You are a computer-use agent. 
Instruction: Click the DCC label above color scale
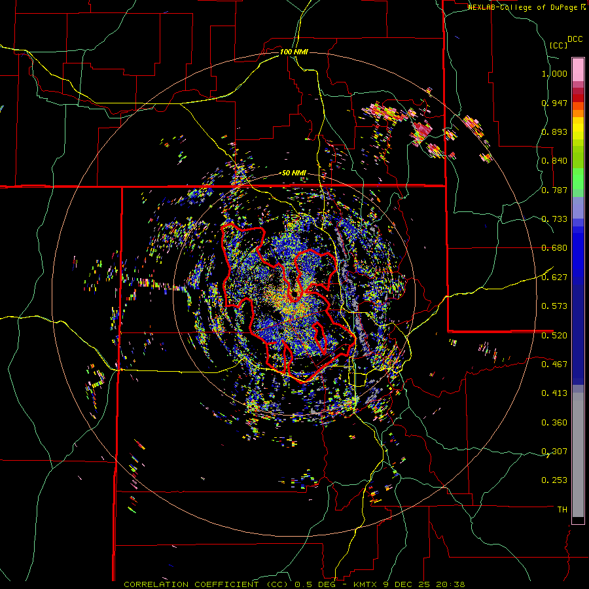pyautogui.click(x=575, y=39)
